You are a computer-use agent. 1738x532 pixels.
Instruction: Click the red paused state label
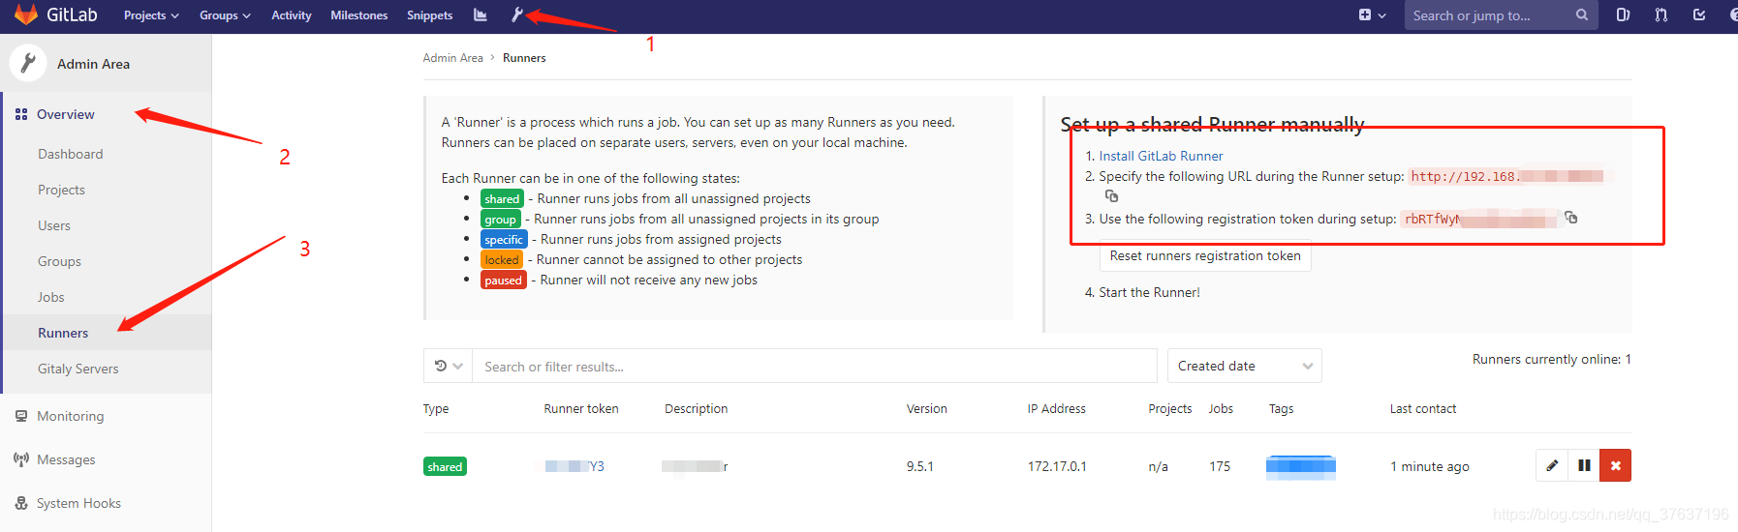[504, 280]
